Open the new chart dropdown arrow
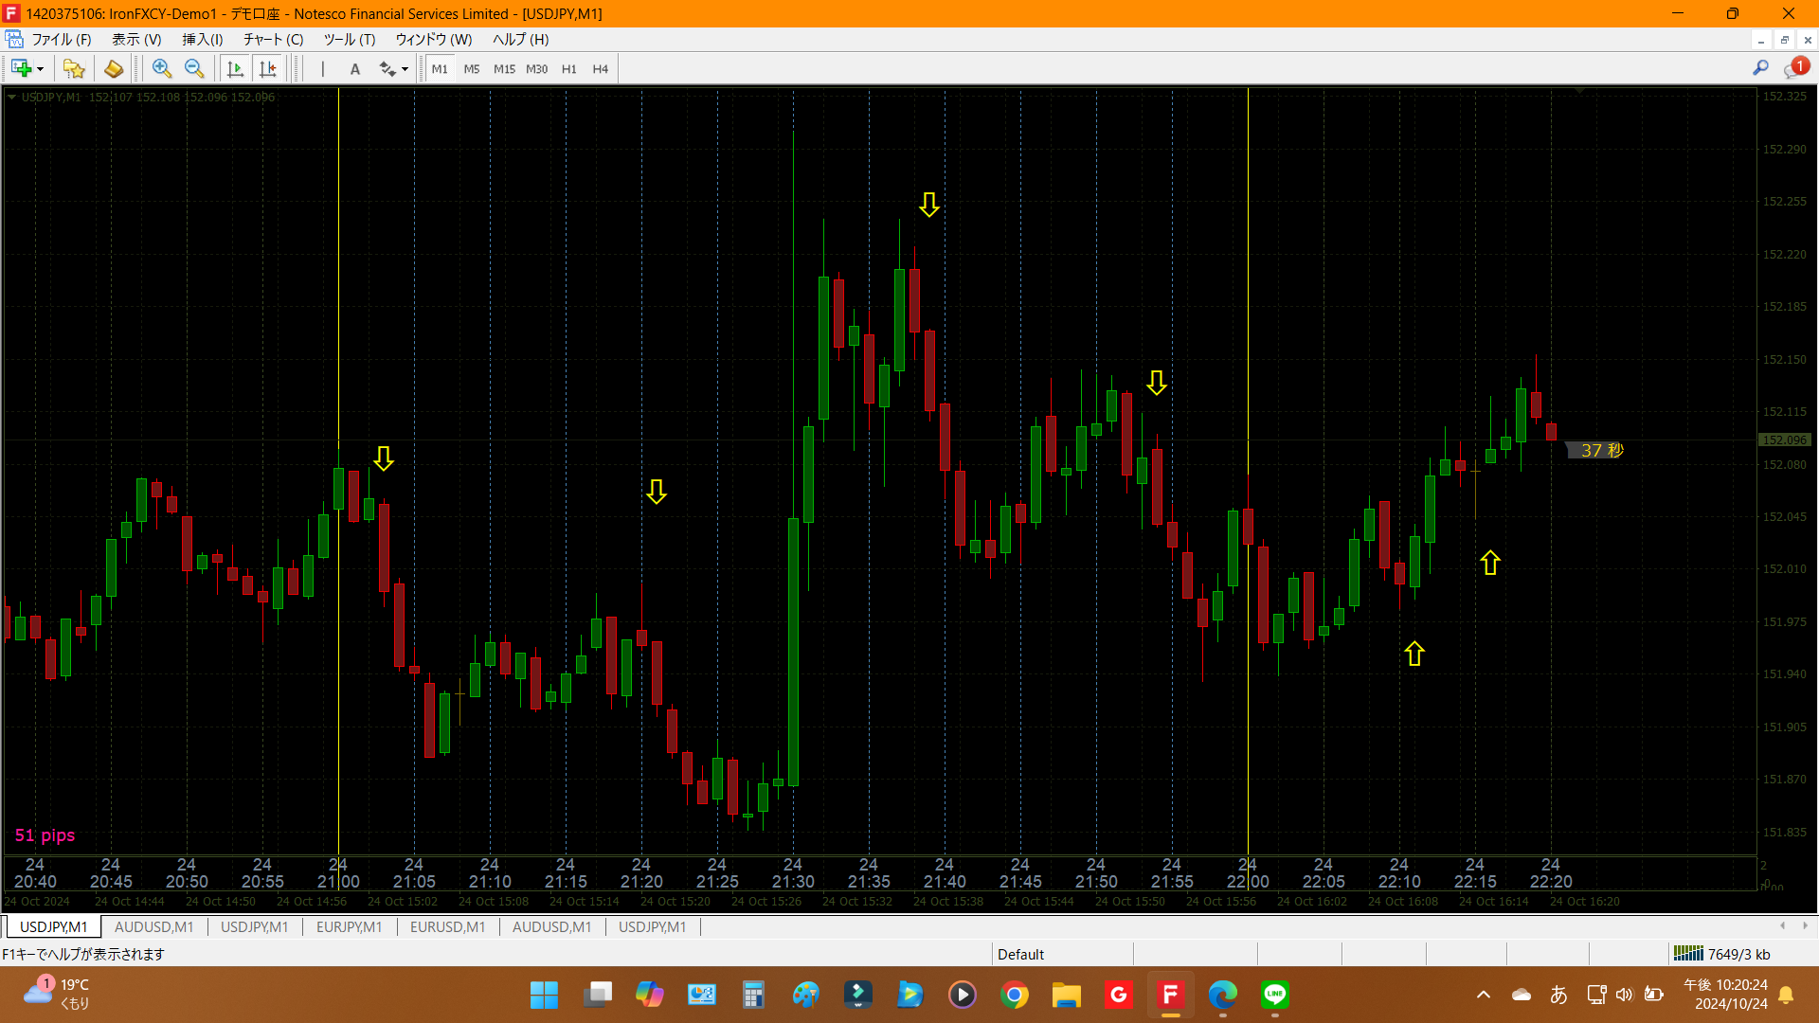Screen dimensions: 1819x1023 click(40, 69)
